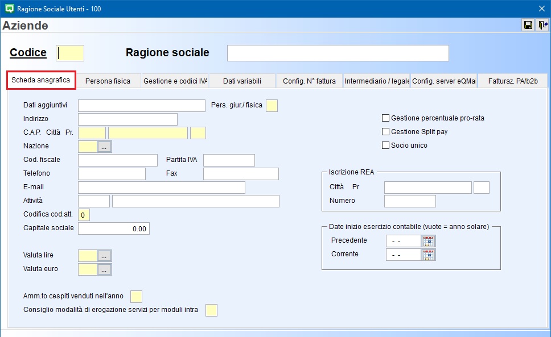551x337 pixels.
Task: Click the Attività description field
Action: 196,201
